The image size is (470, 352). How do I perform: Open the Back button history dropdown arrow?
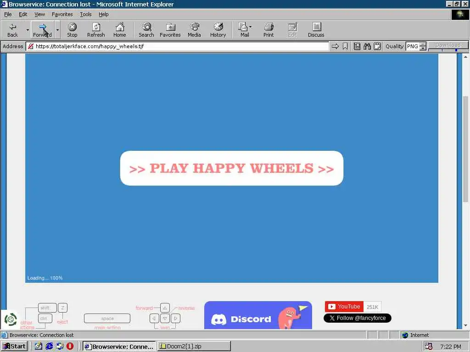tap(28, 30)
